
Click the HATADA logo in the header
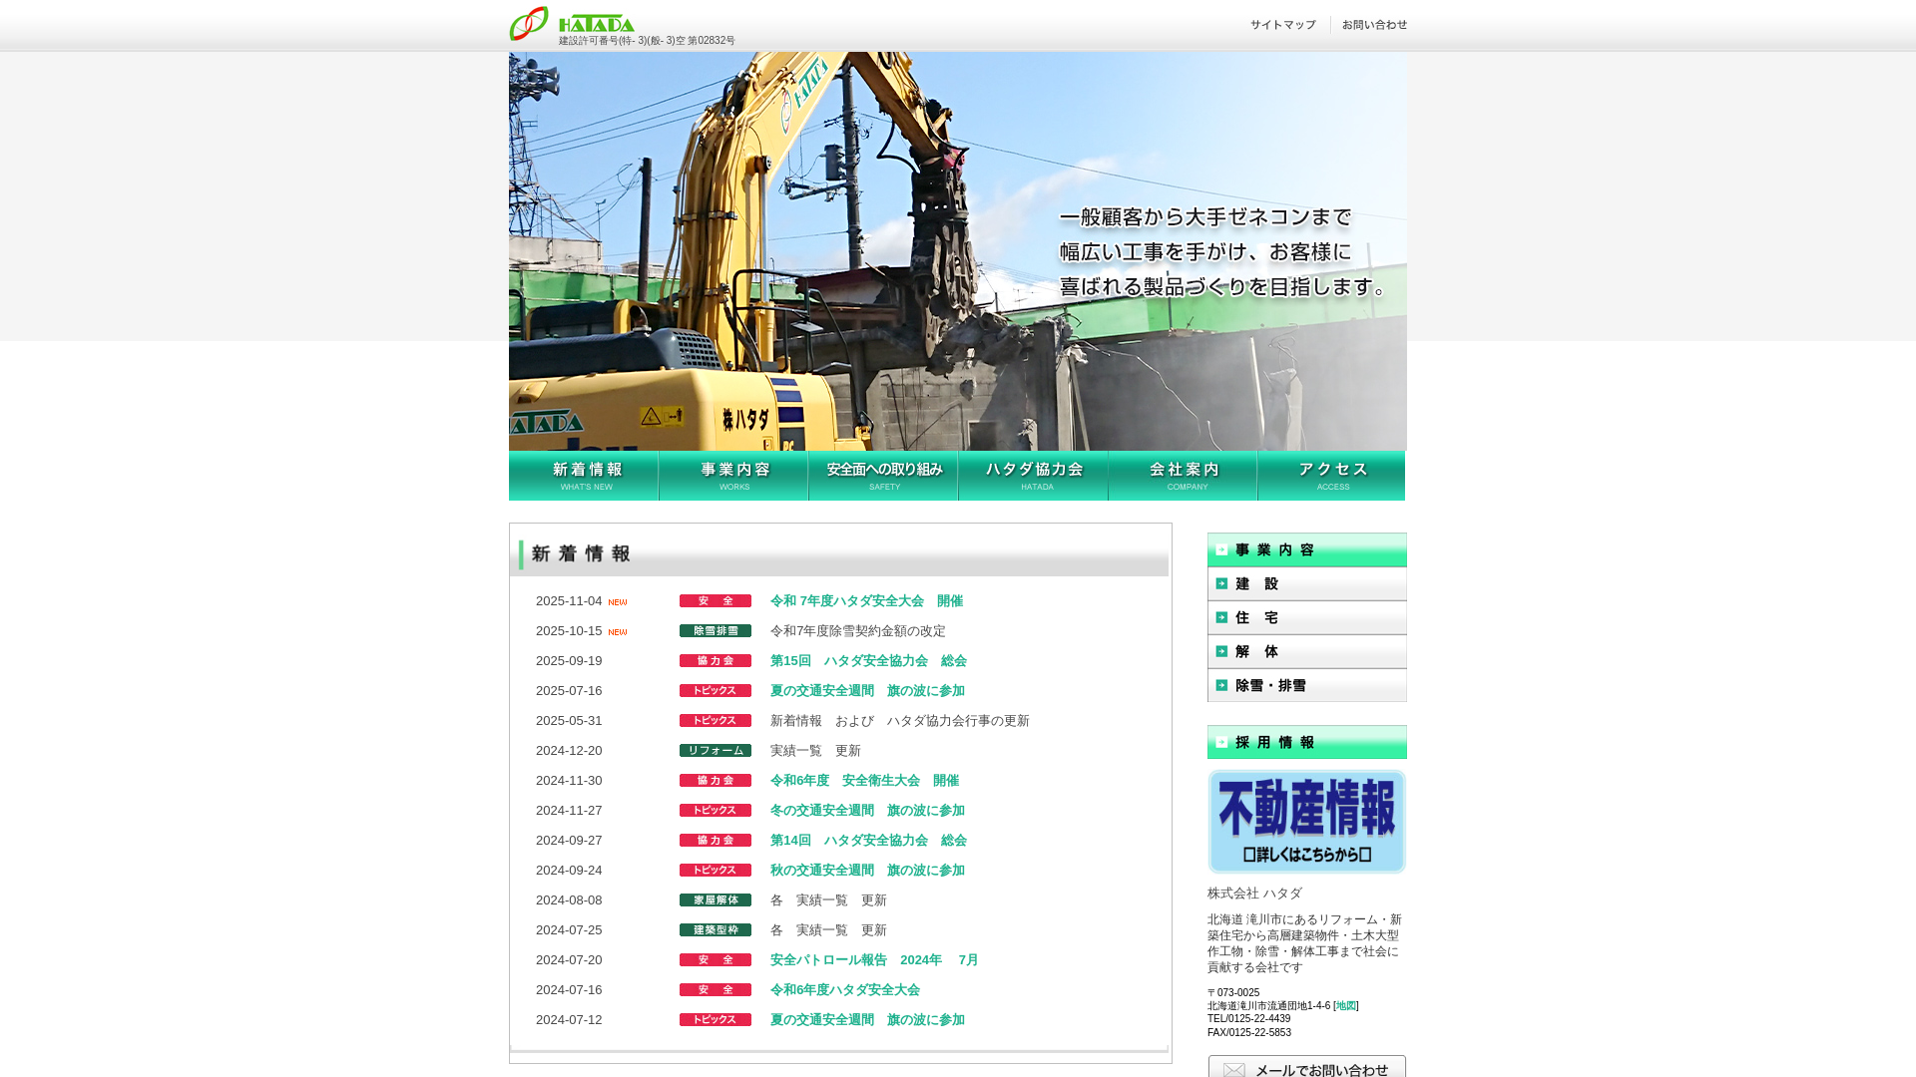[572, 23]
